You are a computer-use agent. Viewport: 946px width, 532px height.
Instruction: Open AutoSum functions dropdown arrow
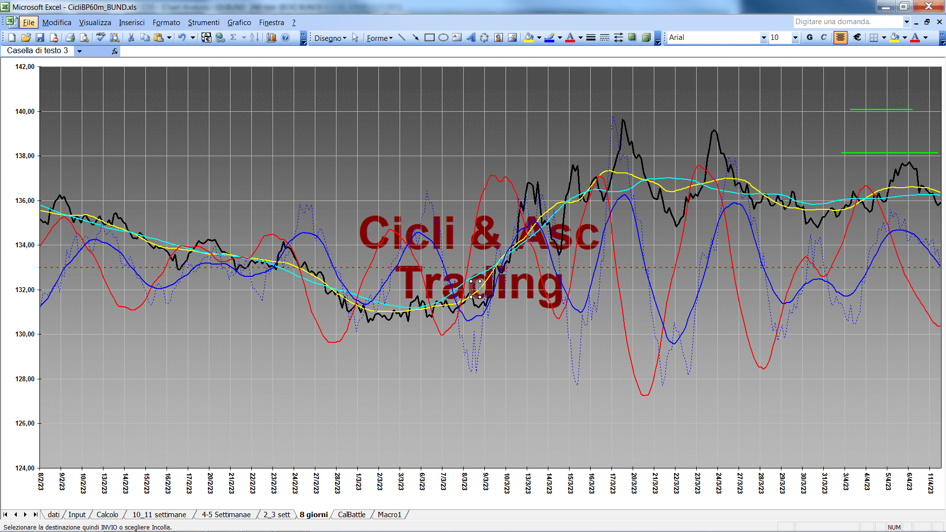point(244,37)
